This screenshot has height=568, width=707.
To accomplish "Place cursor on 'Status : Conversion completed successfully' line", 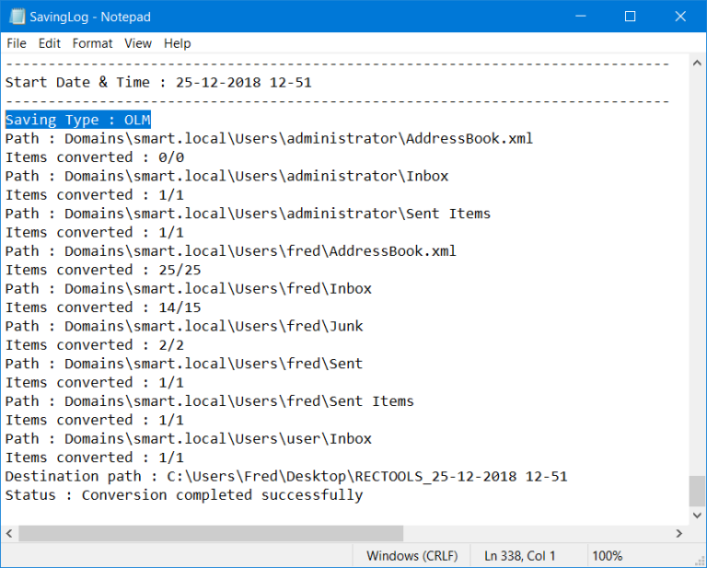I will pyautogui.click(x=184, y=495).
